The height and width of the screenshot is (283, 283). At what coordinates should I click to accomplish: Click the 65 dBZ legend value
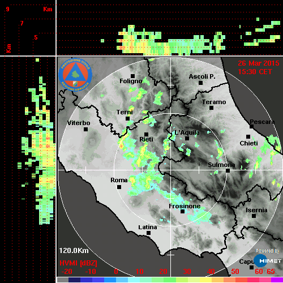click(271, 272)
